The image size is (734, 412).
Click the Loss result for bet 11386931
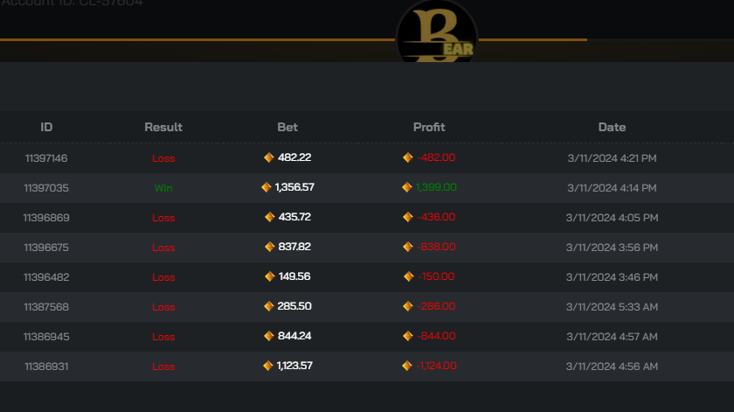tap(163, 367)
